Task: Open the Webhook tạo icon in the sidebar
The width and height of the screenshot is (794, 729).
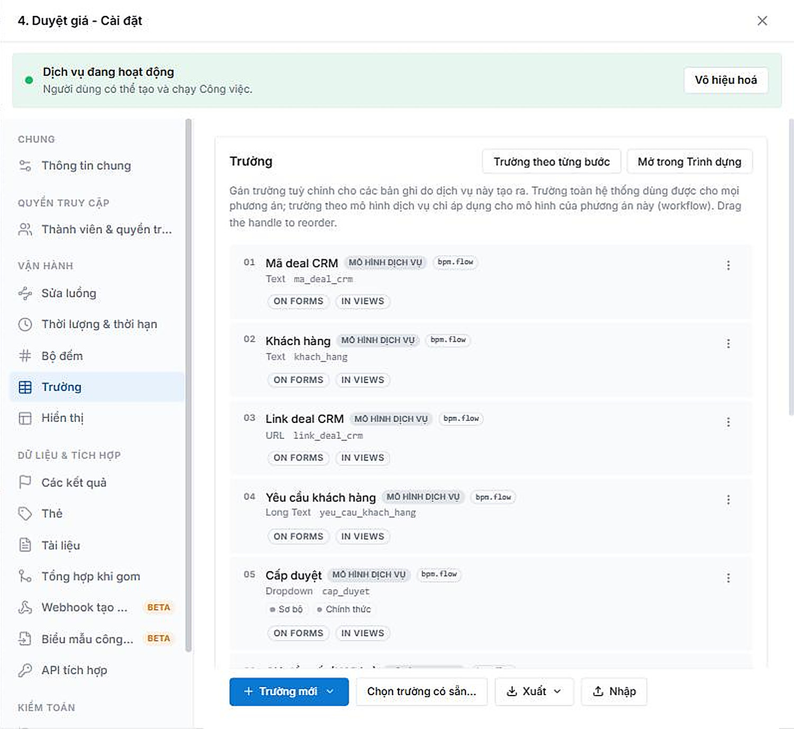Action: coord(25,607)
